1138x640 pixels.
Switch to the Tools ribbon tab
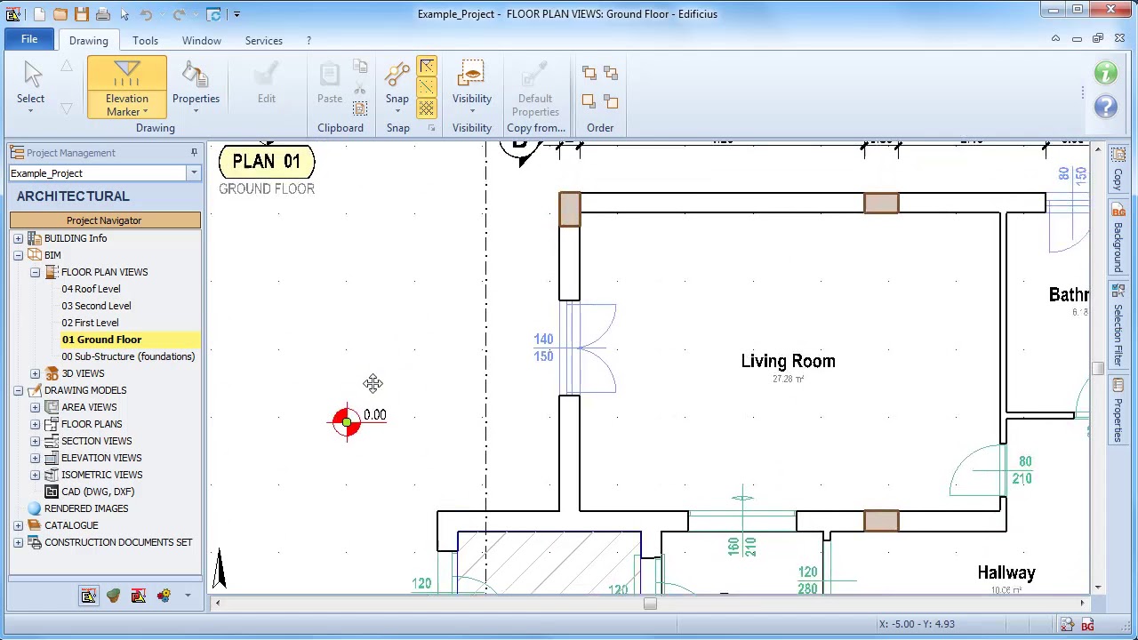click(145, 41)
